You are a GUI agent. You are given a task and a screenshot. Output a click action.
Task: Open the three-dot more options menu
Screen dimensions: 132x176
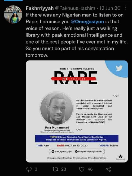(125, 8)
